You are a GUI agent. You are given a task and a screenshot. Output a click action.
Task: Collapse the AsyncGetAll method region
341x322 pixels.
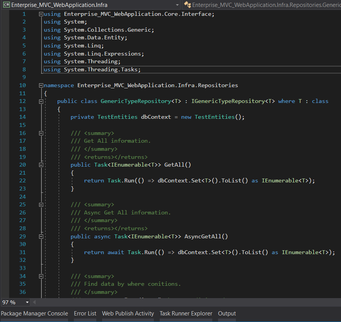coord(41,236)
